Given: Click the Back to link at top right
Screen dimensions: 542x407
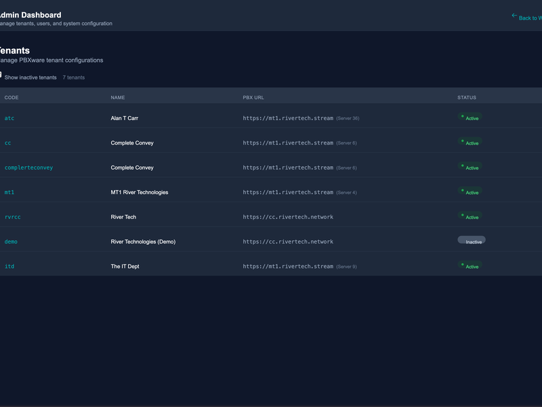Looking at the screenshot, I should (x=530, y=18).
